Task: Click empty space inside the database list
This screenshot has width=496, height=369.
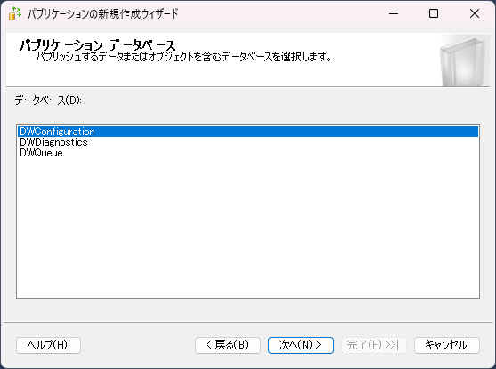Action: click(x=248, y=228)
